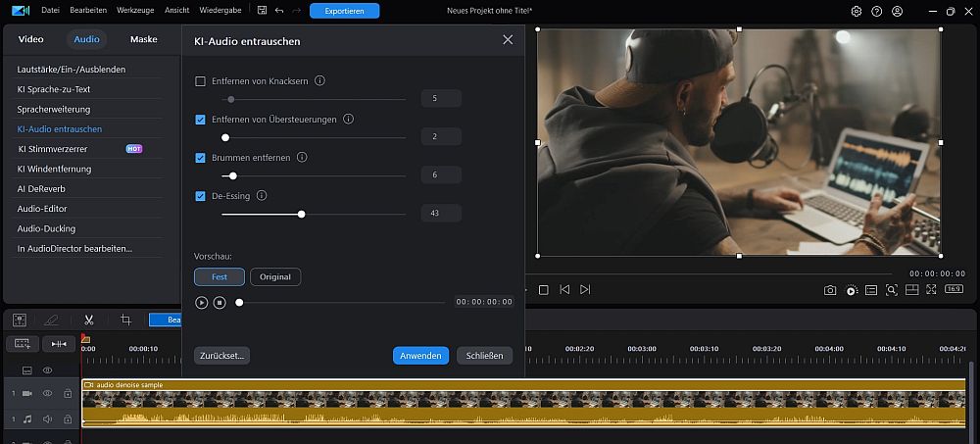Uncheck Entfernen von Übersteuerungen
The image size is (980, 444).
tap(200, 120)
